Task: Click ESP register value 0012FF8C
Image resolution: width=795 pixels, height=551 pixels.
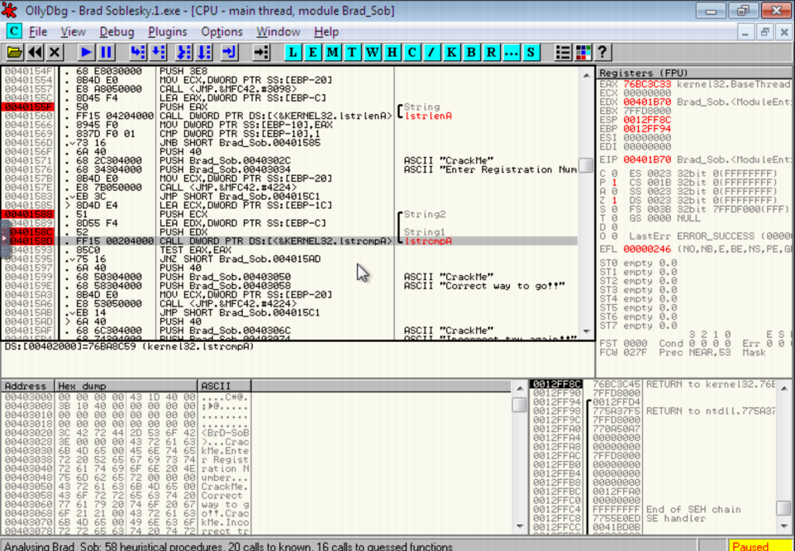Action: point(647,120)
